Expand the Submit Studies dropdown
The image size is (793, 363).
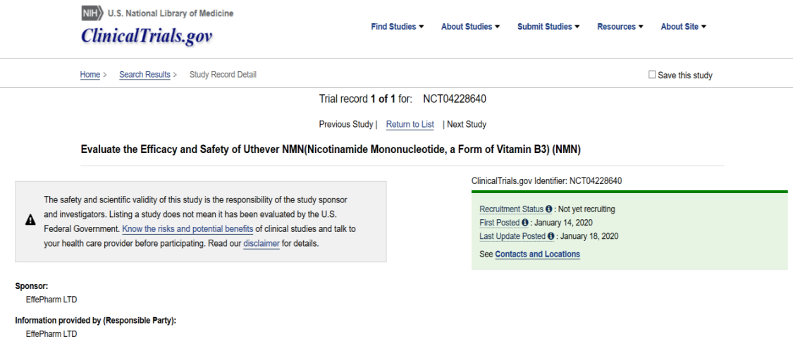tap(548, 27)
